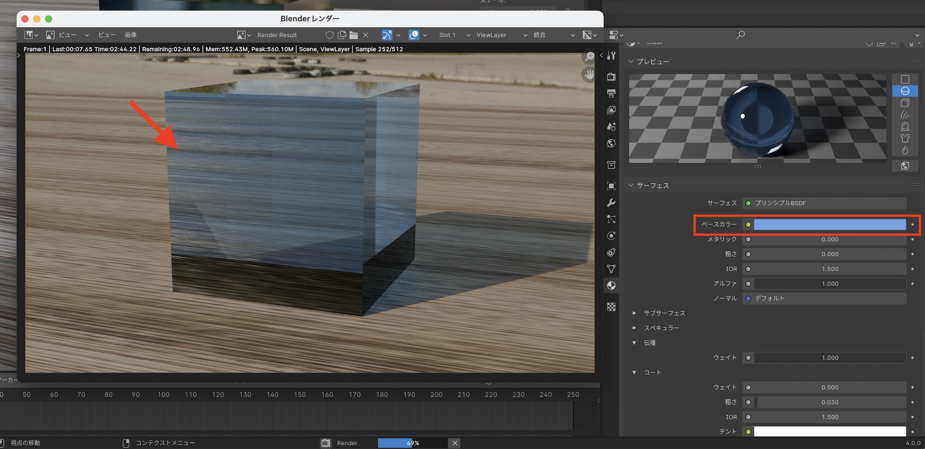The width and height of the screenshot is (925, 449).
Task: Open the Texture properties checkerboard tab
Action: (611, 307)
